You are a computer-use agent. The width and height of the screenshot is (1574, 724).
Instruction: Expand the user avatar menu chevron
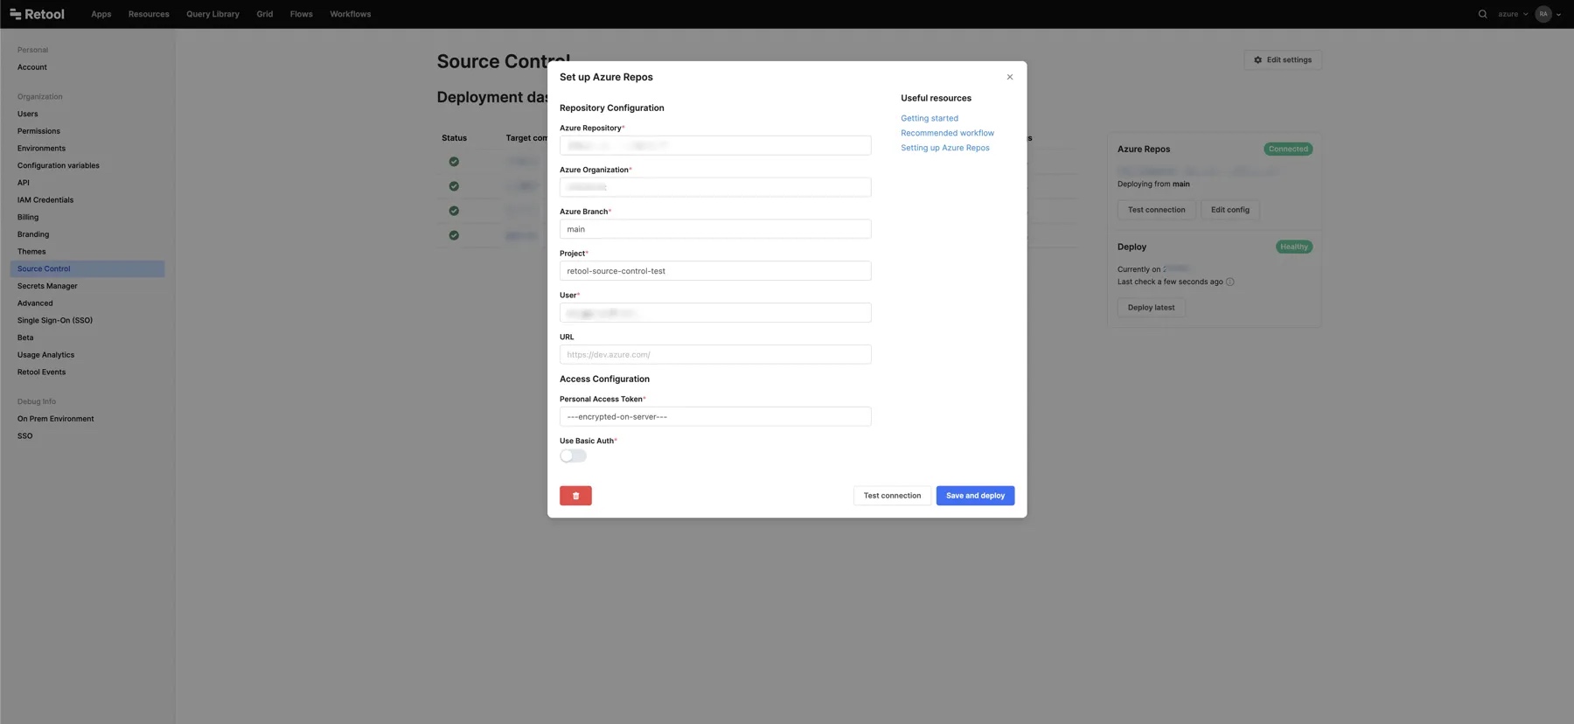point(1558,14)
